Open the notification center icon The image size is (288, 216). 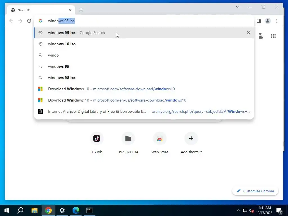(279, 210)
